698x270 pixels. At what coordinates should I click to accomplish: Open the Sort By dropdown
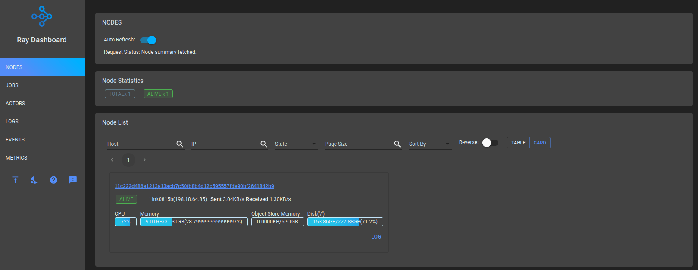point(430,144)
